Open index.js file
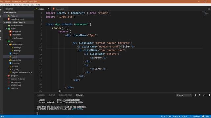This screenshot has width=211, height=118. click(x=15, y=66)
